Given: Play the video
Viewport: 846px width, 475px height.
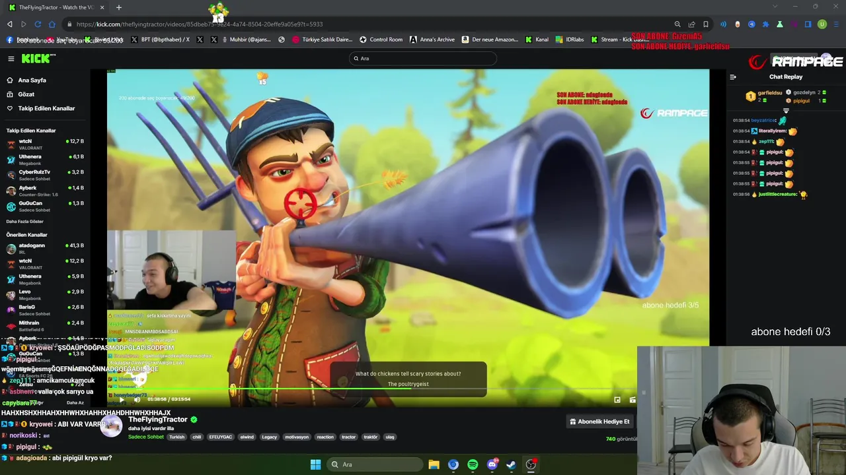Looking at the screenshot, I should click(x=122, y=399).
